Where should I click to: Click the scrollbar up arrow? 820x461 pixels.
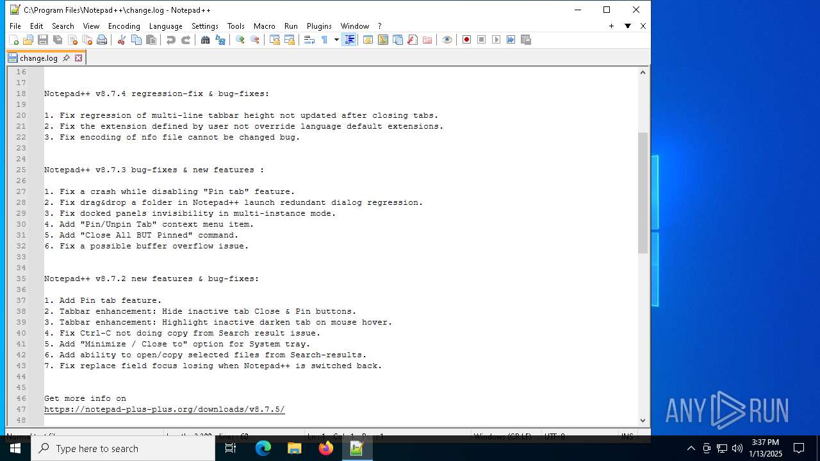(643, 72)
